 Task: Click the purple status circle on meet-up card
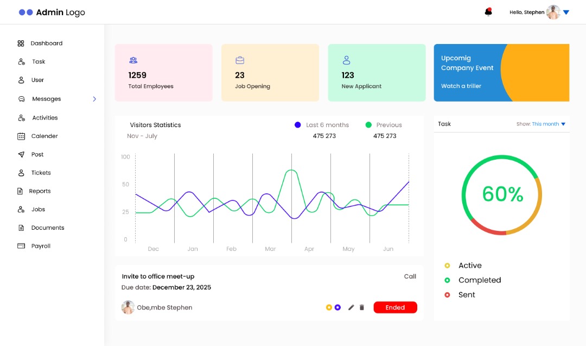(x=338, y=307)
